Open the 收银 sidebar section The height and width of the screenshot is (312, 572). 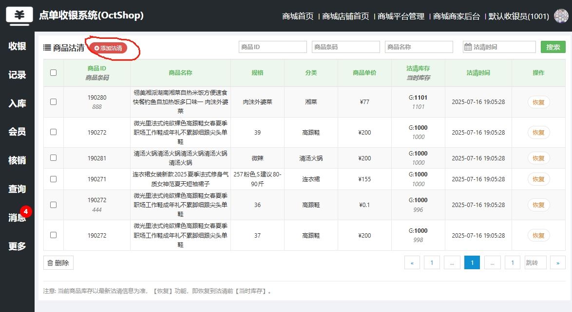tap(17, 46)
